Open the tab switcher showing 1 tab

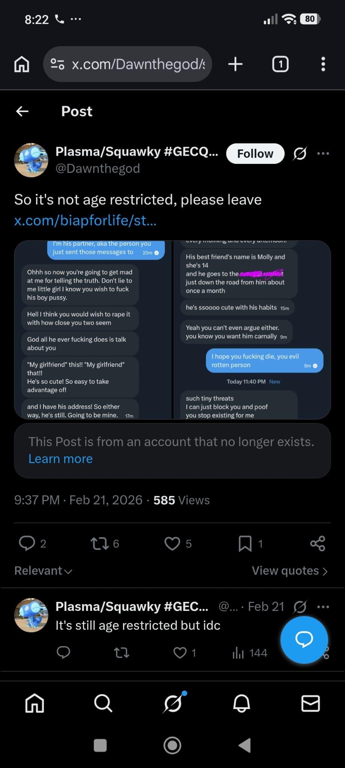pos(280,64)
